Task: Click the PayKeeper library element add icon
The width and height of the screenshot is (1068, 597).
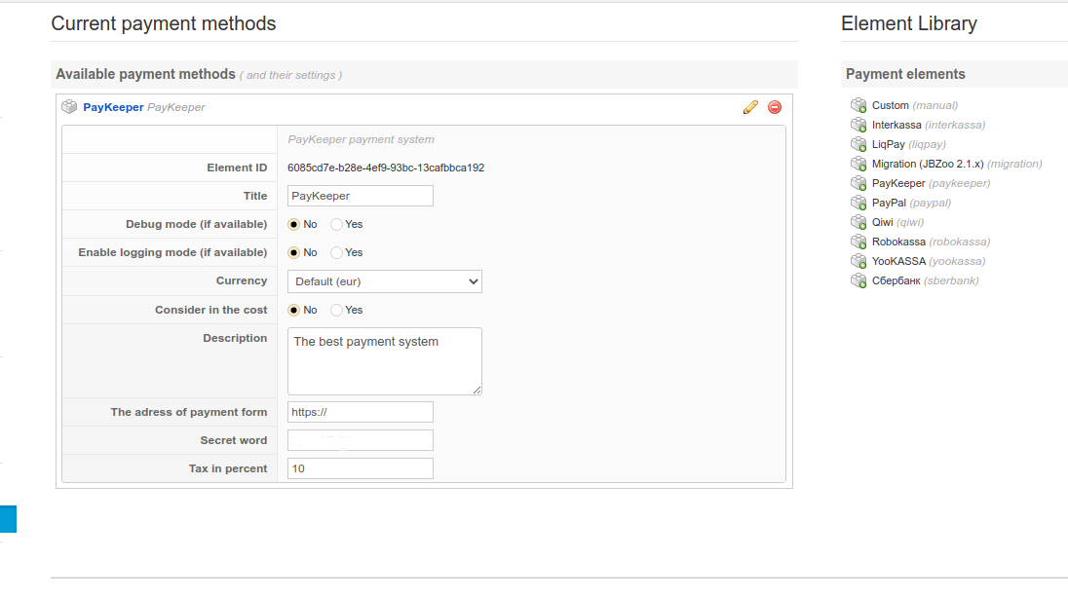Action: click(858, 183)
